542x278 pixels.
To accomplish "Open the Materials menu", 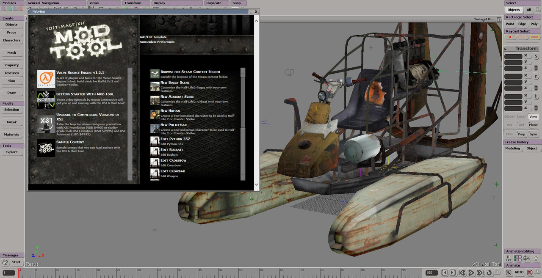I will (12, 135).
